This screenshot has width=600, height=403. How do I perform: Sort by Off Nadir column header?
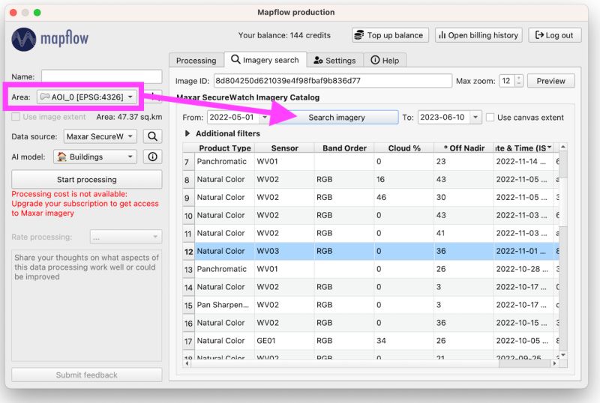click(x=463, y=148)
